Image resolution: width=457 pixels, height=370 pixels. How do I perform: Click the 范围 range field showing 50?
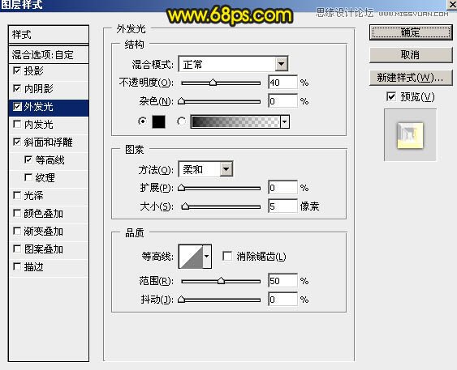282,281
